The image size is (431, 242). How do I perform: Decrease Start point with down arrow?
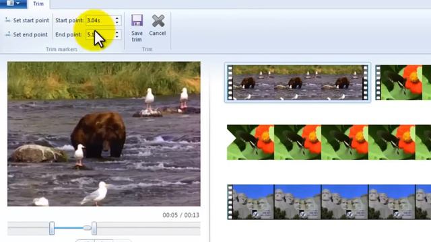[x=117, y=22]
